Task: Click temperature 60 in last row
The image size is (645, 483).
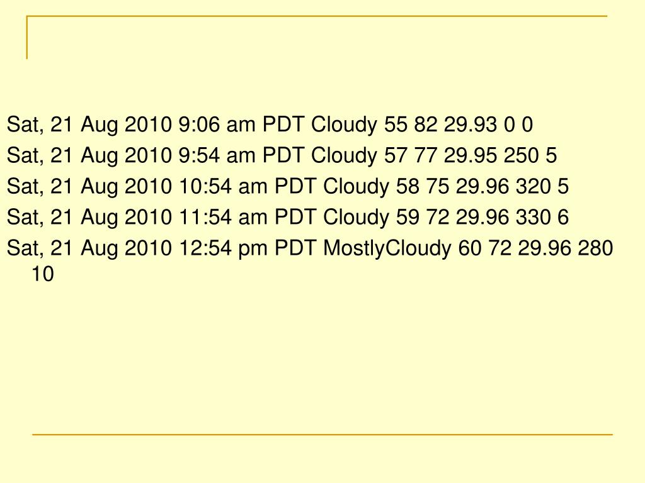Action: pyautogui.click(x=469, y=248)
